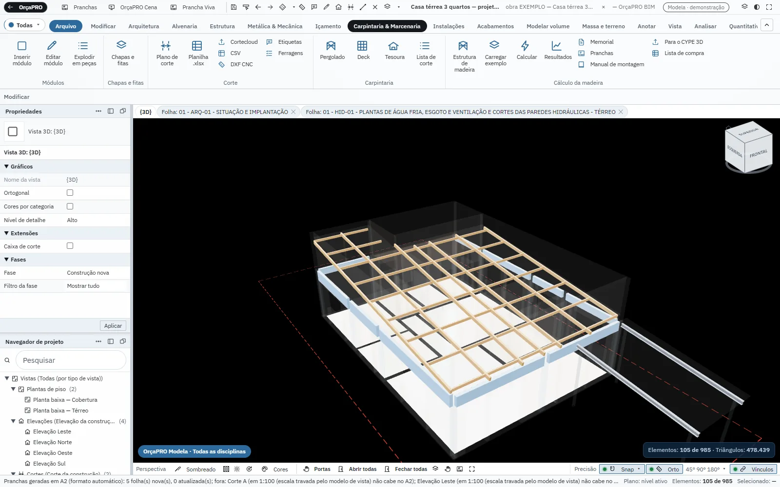This screenshot has width=780, height=487.
Task: Click the Plano de corte icon
Action: coord(166,46)
